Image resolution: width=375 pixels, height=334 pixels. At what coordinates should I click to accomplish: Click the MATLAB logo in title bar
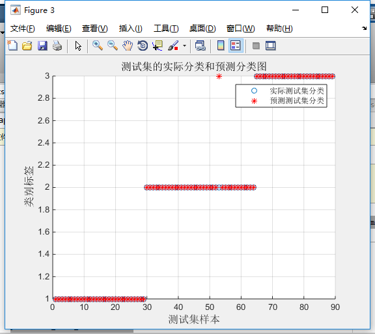pos(16,10)
